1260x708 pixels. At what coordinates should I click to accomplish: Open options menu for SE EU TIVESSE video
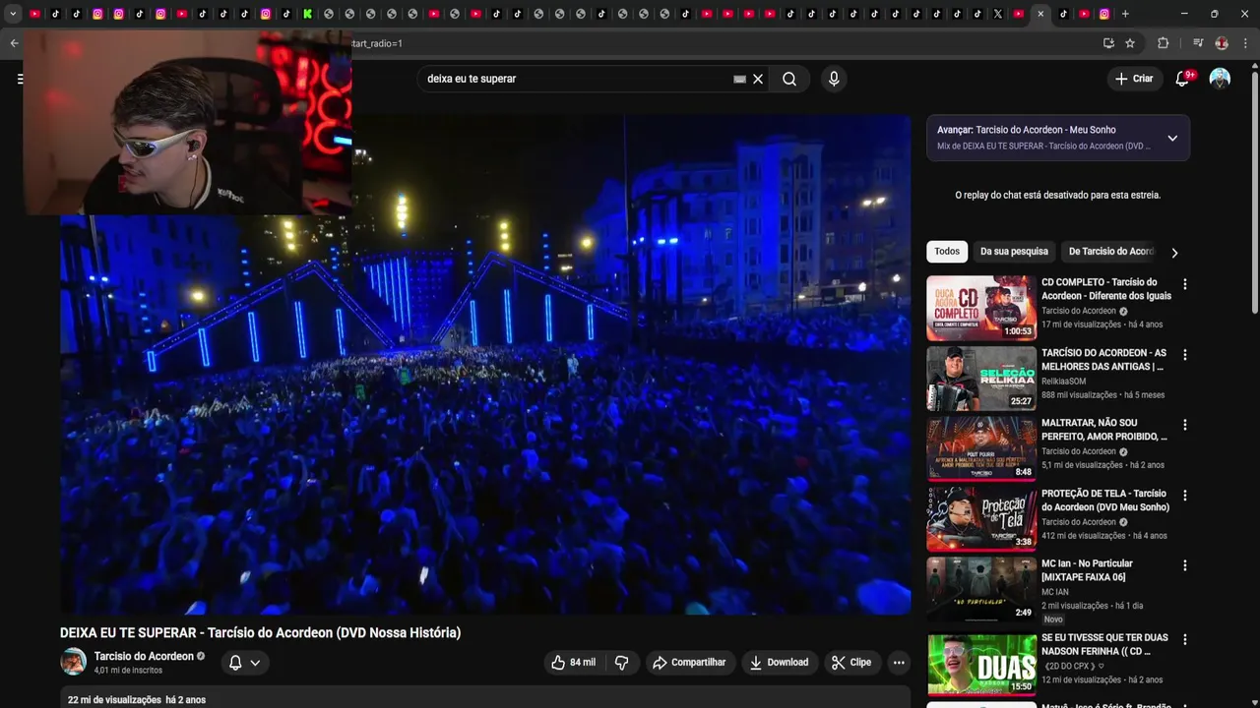pyautogui.click(x=1184, y=639)
